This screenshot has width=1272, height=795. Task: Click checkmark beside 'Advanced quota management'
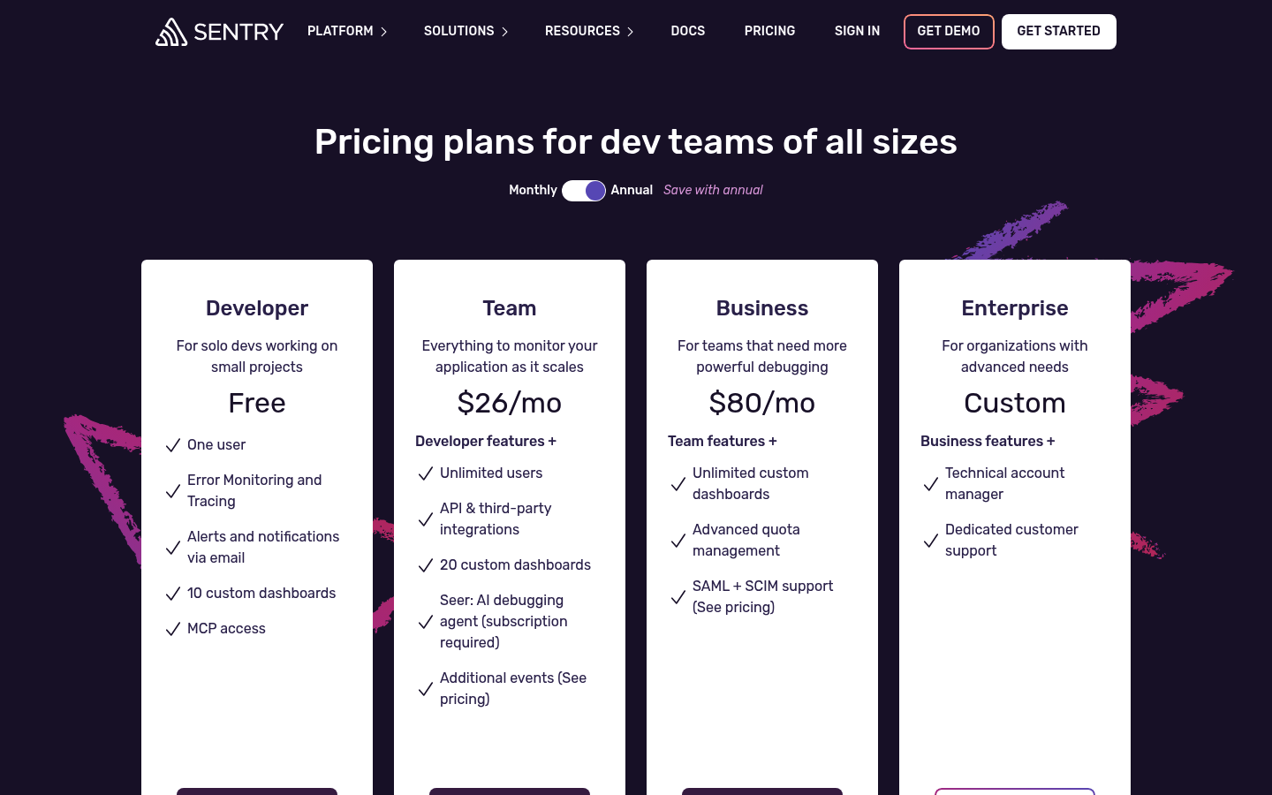[678, 541]
